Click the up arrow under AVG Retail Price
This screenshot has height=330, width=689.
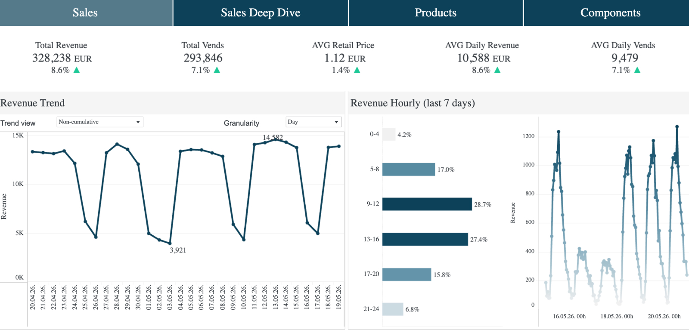(357, 70)
